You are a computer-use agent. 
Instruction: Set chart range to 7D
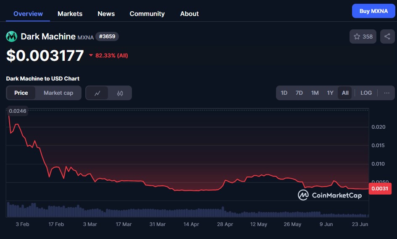(299, 93)
